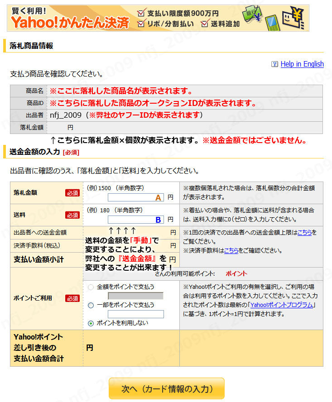Click the 出品者への送金金額 label
The height and width of the screenshot is (402, 332).
pos(40,233)
